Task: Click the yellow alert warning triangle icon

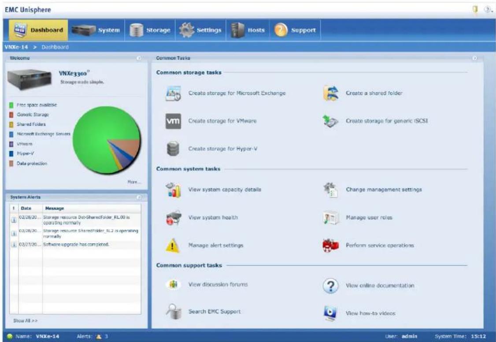Action: click(x=172, y=246)
